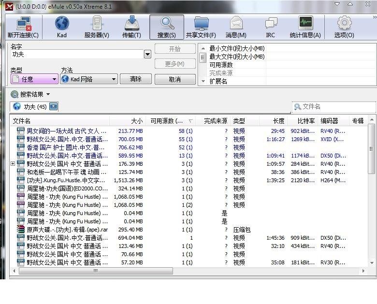Click the filter magnifier icon beside 文件名
This screenshot has height=304, width=377.
pos(297,106)
